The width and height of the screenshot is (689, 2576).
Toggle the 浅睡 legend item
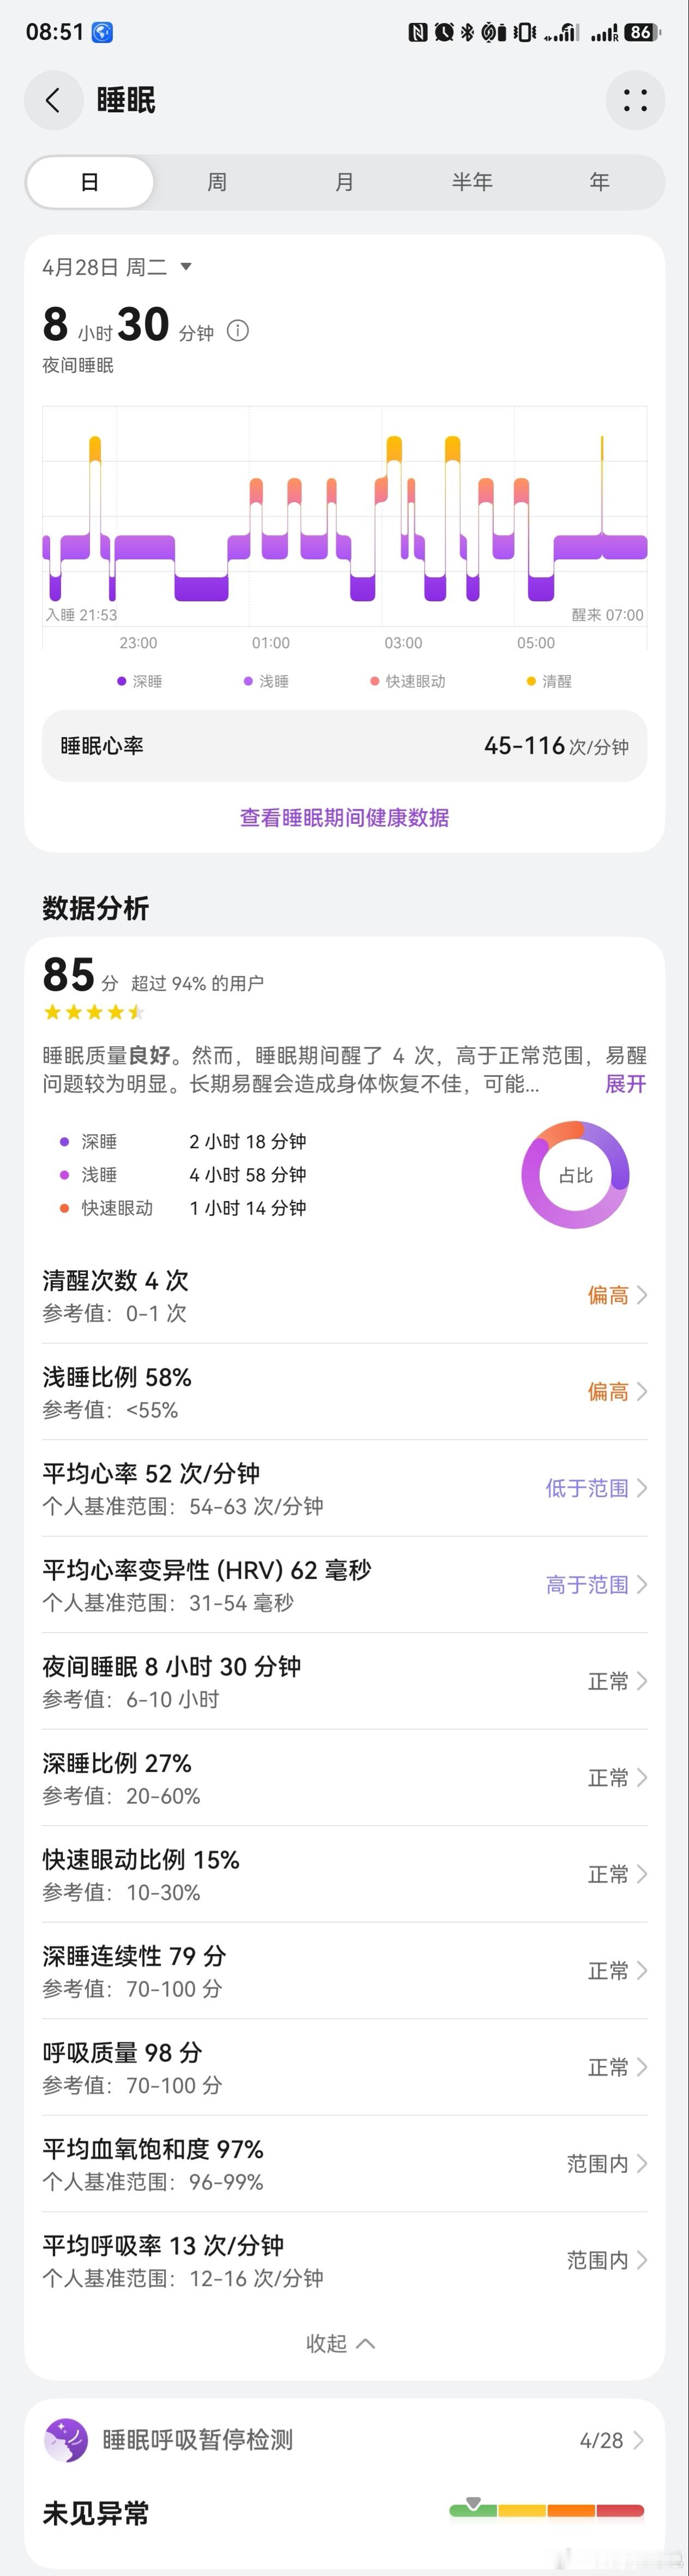point(266,680)
